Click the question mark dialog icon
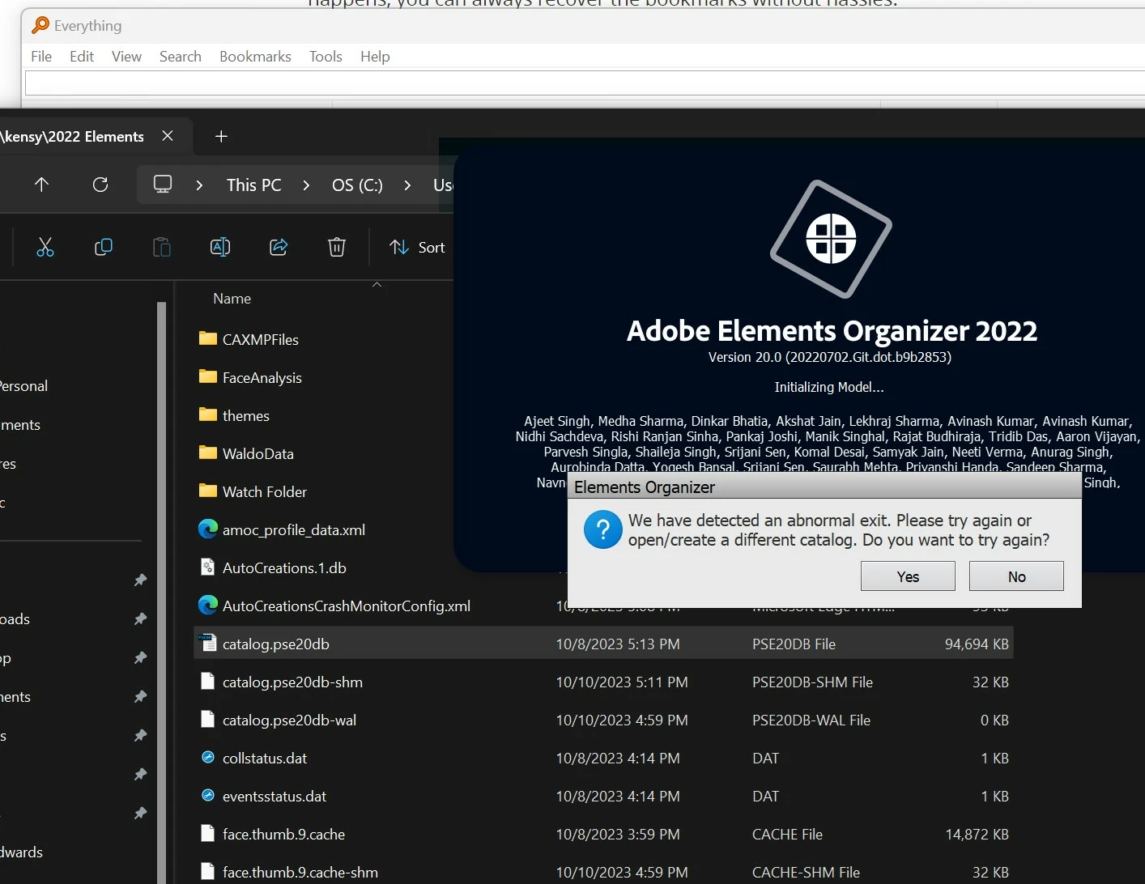 pos(603,529)
